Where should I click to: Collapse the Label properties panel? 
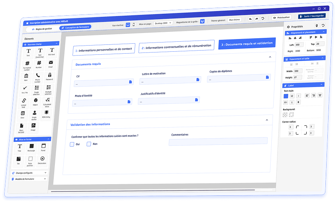[321, 85]
